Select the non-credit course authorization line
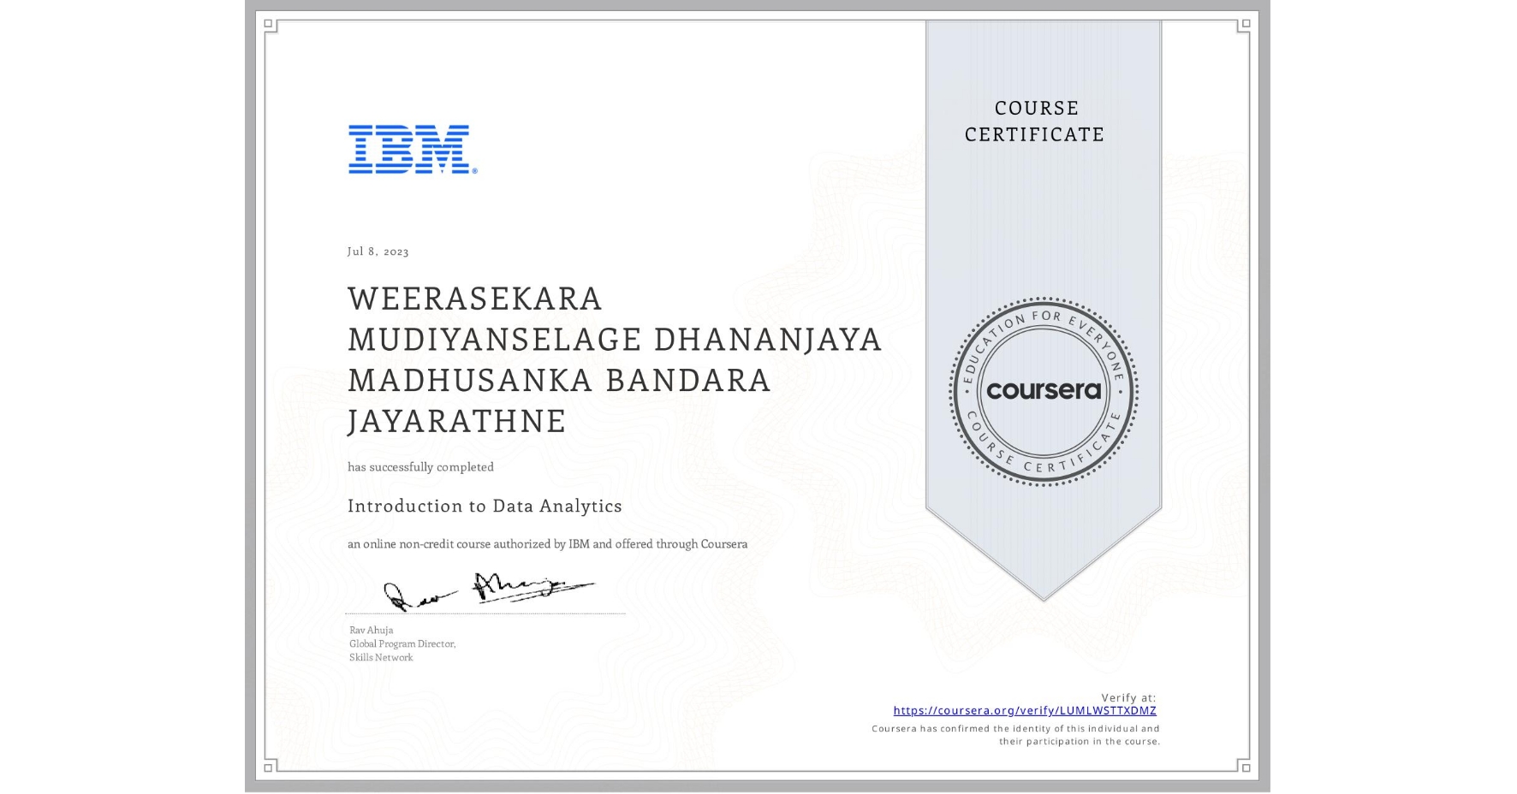The image size is (1517, 794). pyautogui.click(x=547, y=544)
